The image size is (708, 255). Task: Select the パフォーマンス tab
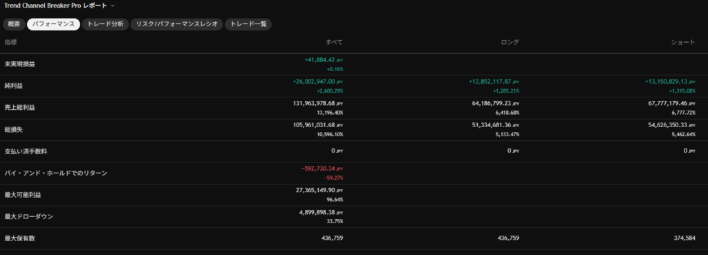(53, 24)
